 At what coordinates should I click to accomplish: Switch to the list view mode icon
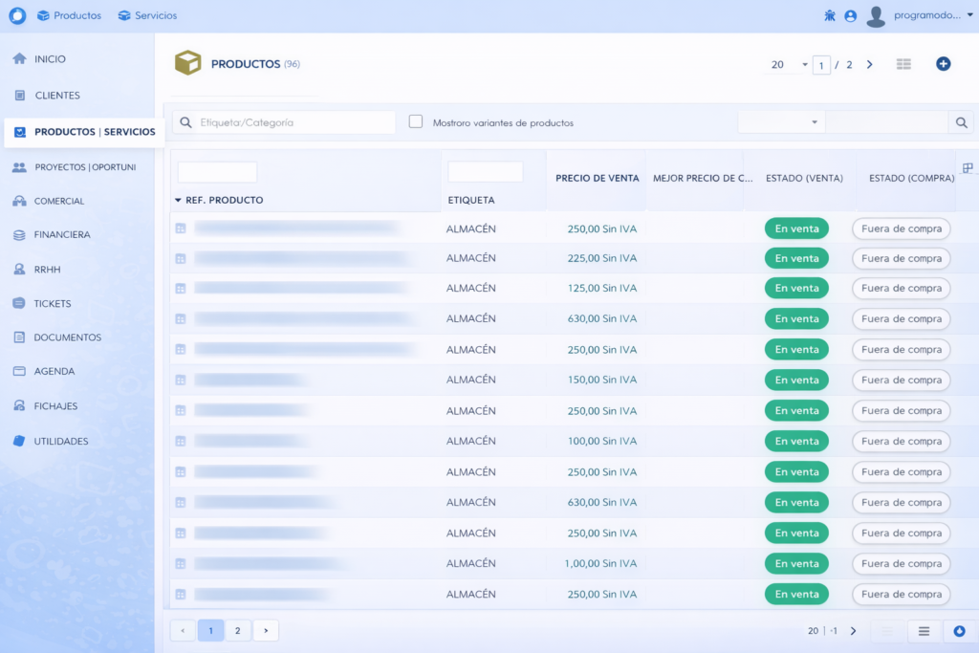[x=903, y=64]
